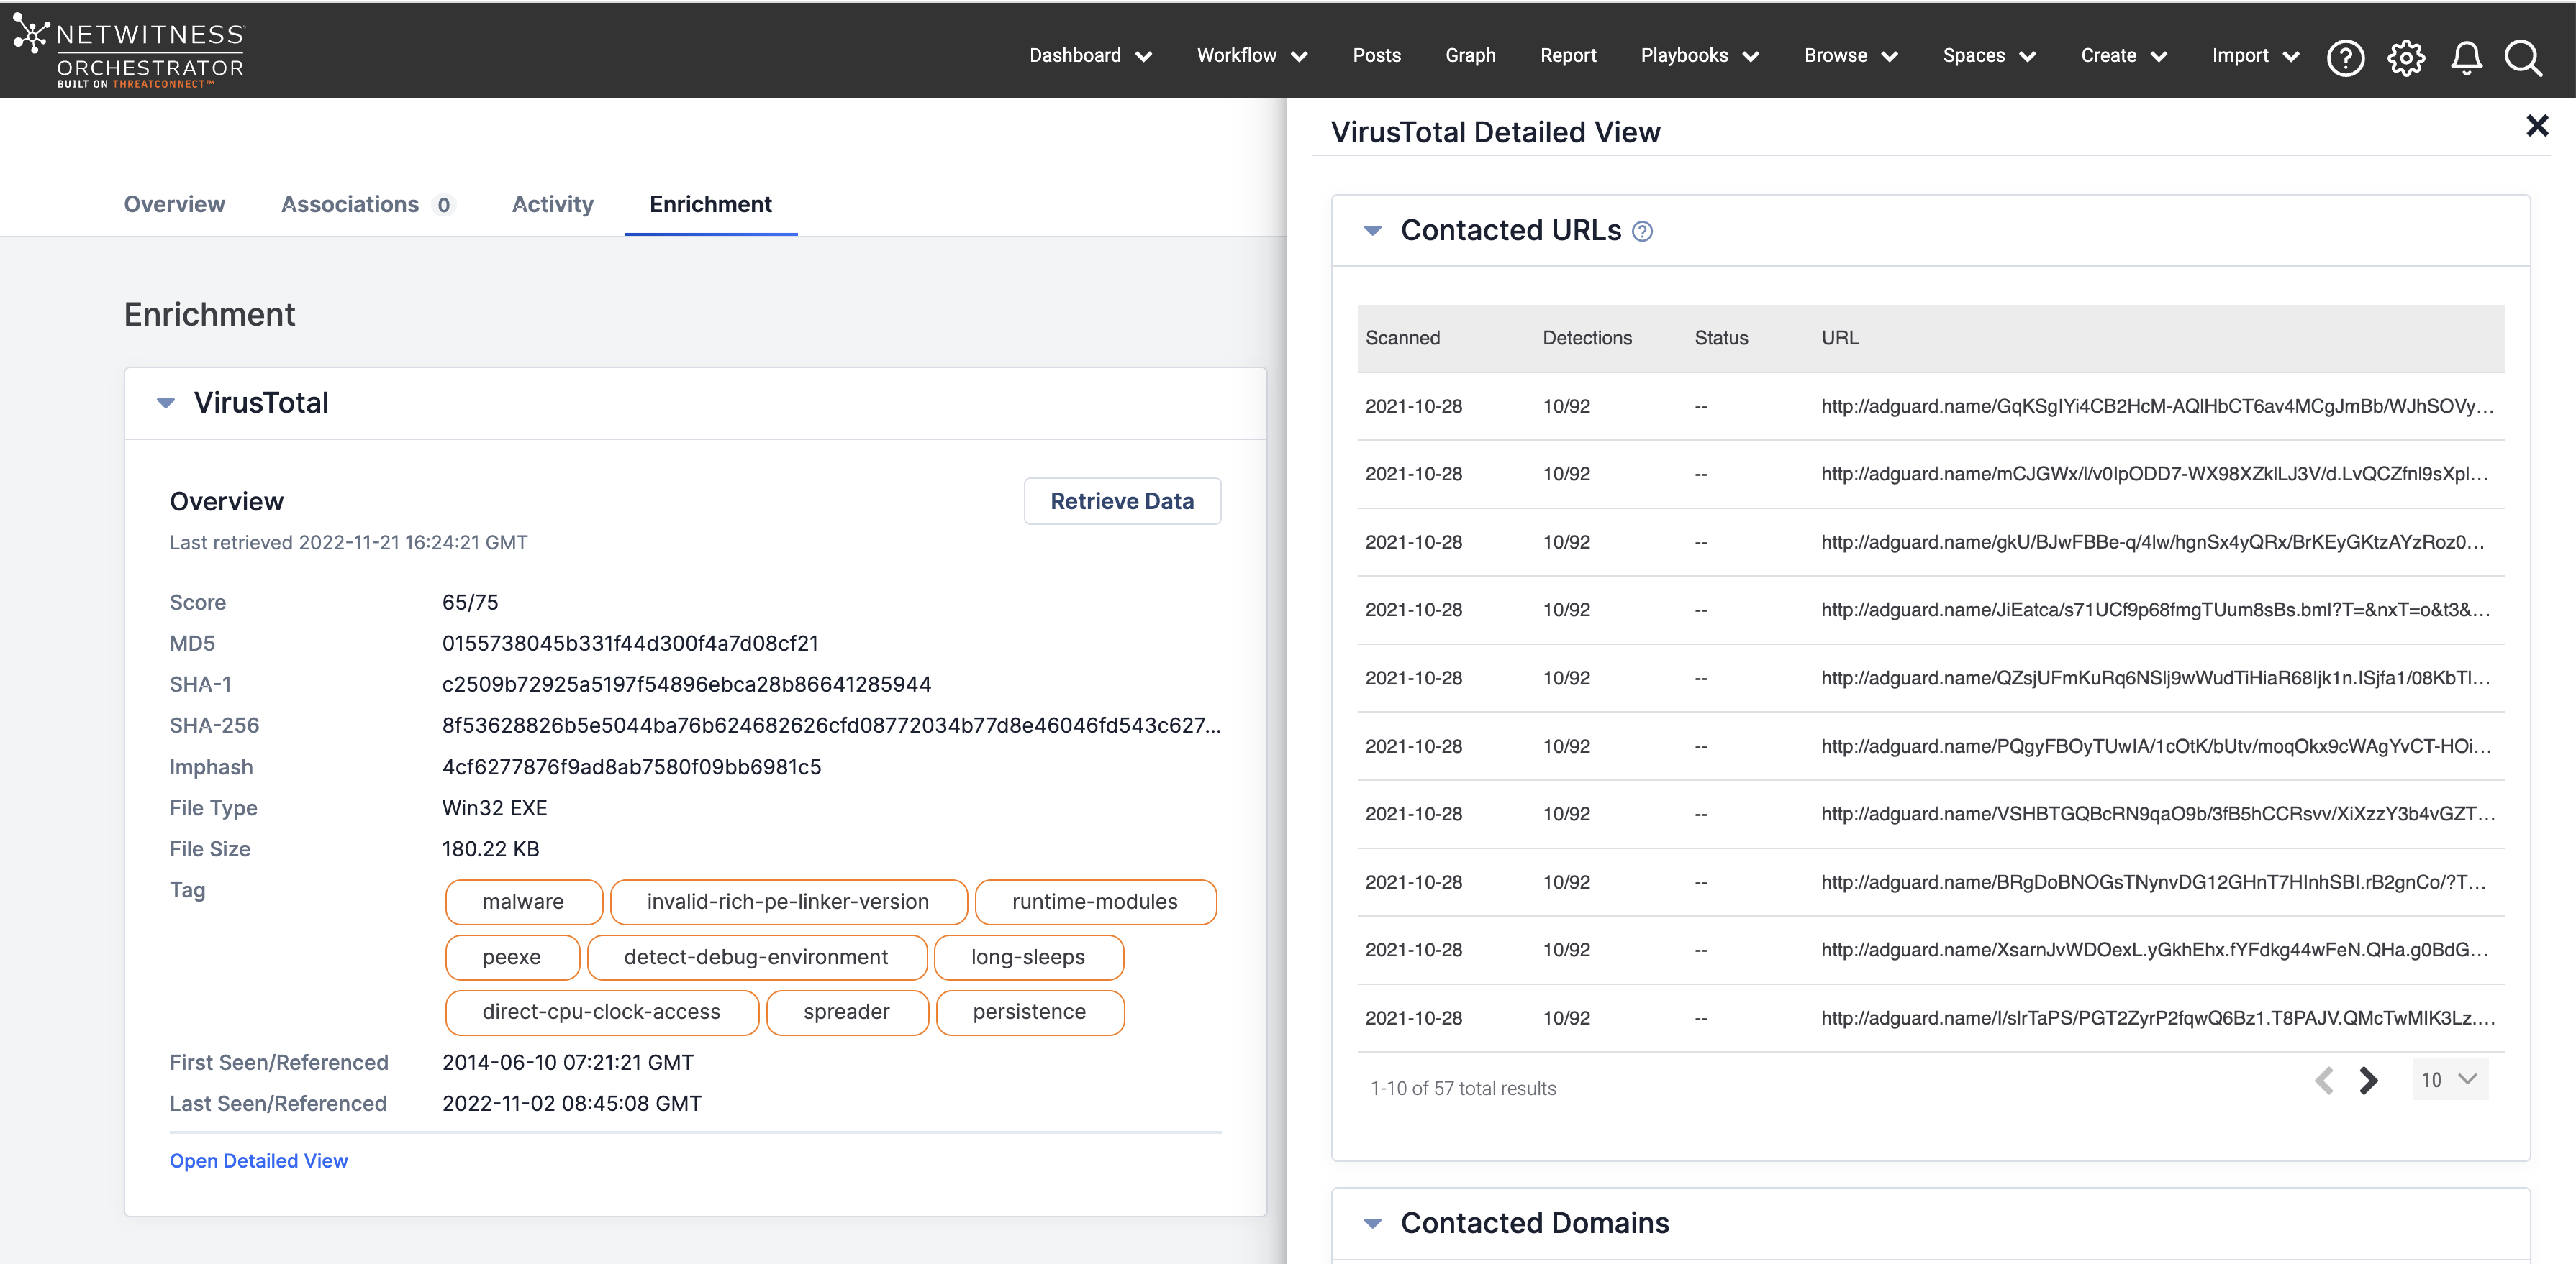Click the truncated SHA-256 hash value
Image resolution: width=2576 pixels, height=1264 pixels.
pyautogui.click(x=831, y=725)
